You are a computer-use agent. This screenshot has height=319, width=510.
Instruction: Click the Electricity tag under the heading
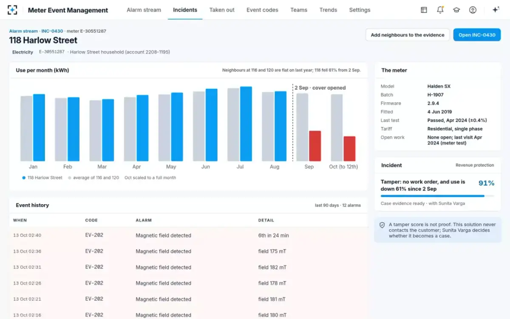[23, 52]
